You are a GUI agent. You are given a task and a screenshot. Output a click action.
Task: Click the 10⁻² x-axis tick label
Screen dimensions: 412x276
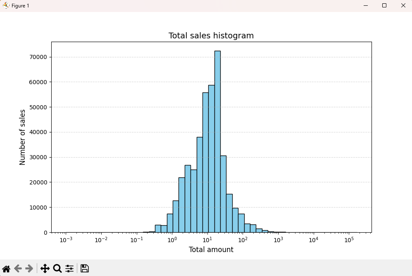pos(101,240)
